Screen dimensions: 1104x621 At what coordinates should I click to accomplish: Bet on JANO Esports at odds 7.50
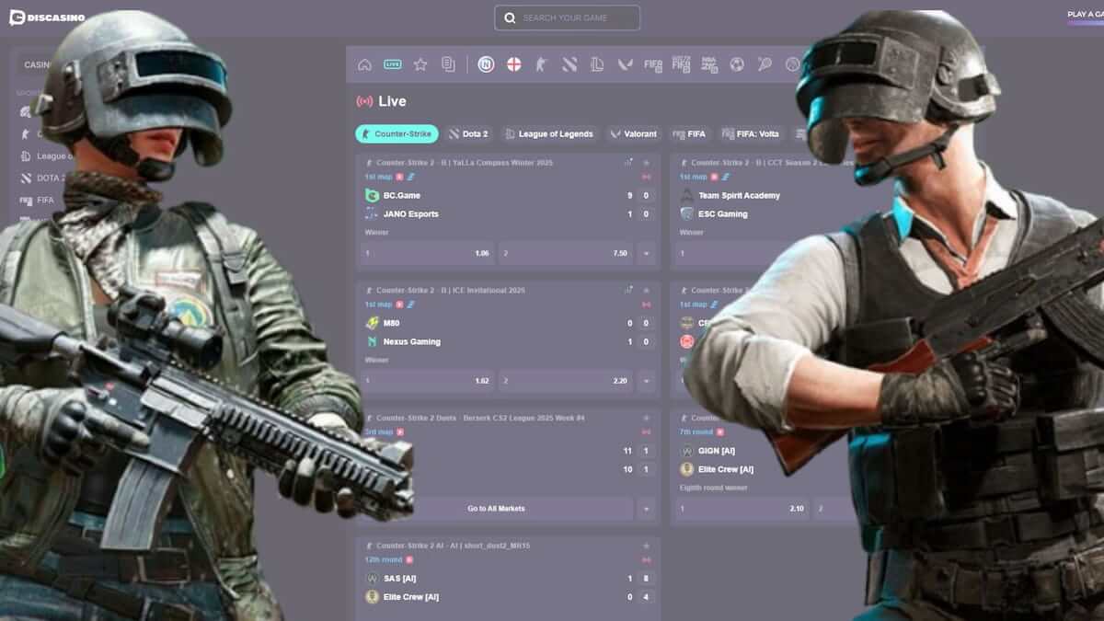tap(565, 253)
